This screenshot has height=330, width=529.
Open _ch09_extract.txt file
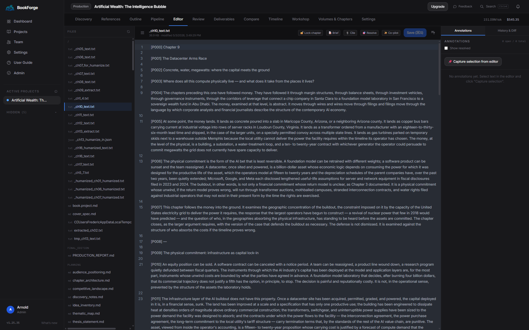(98, 90)
